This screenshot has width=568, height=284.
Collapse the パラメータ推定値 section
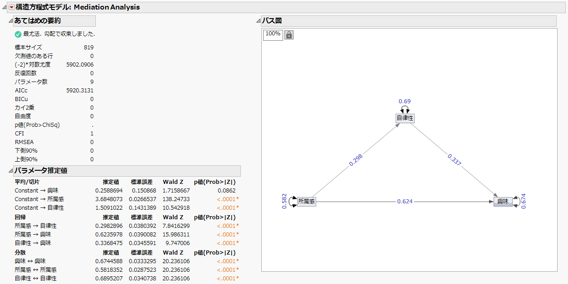pyautogui.click(x=10, y=171)
